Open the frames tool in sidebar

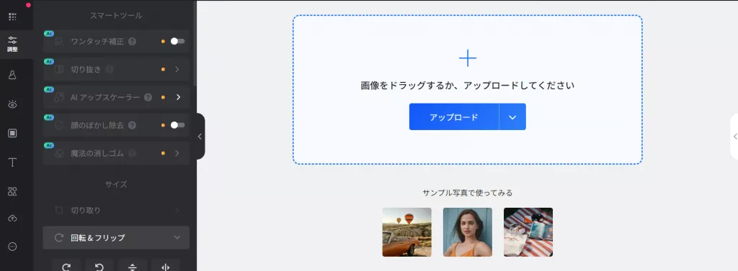[x=13, y=134]
